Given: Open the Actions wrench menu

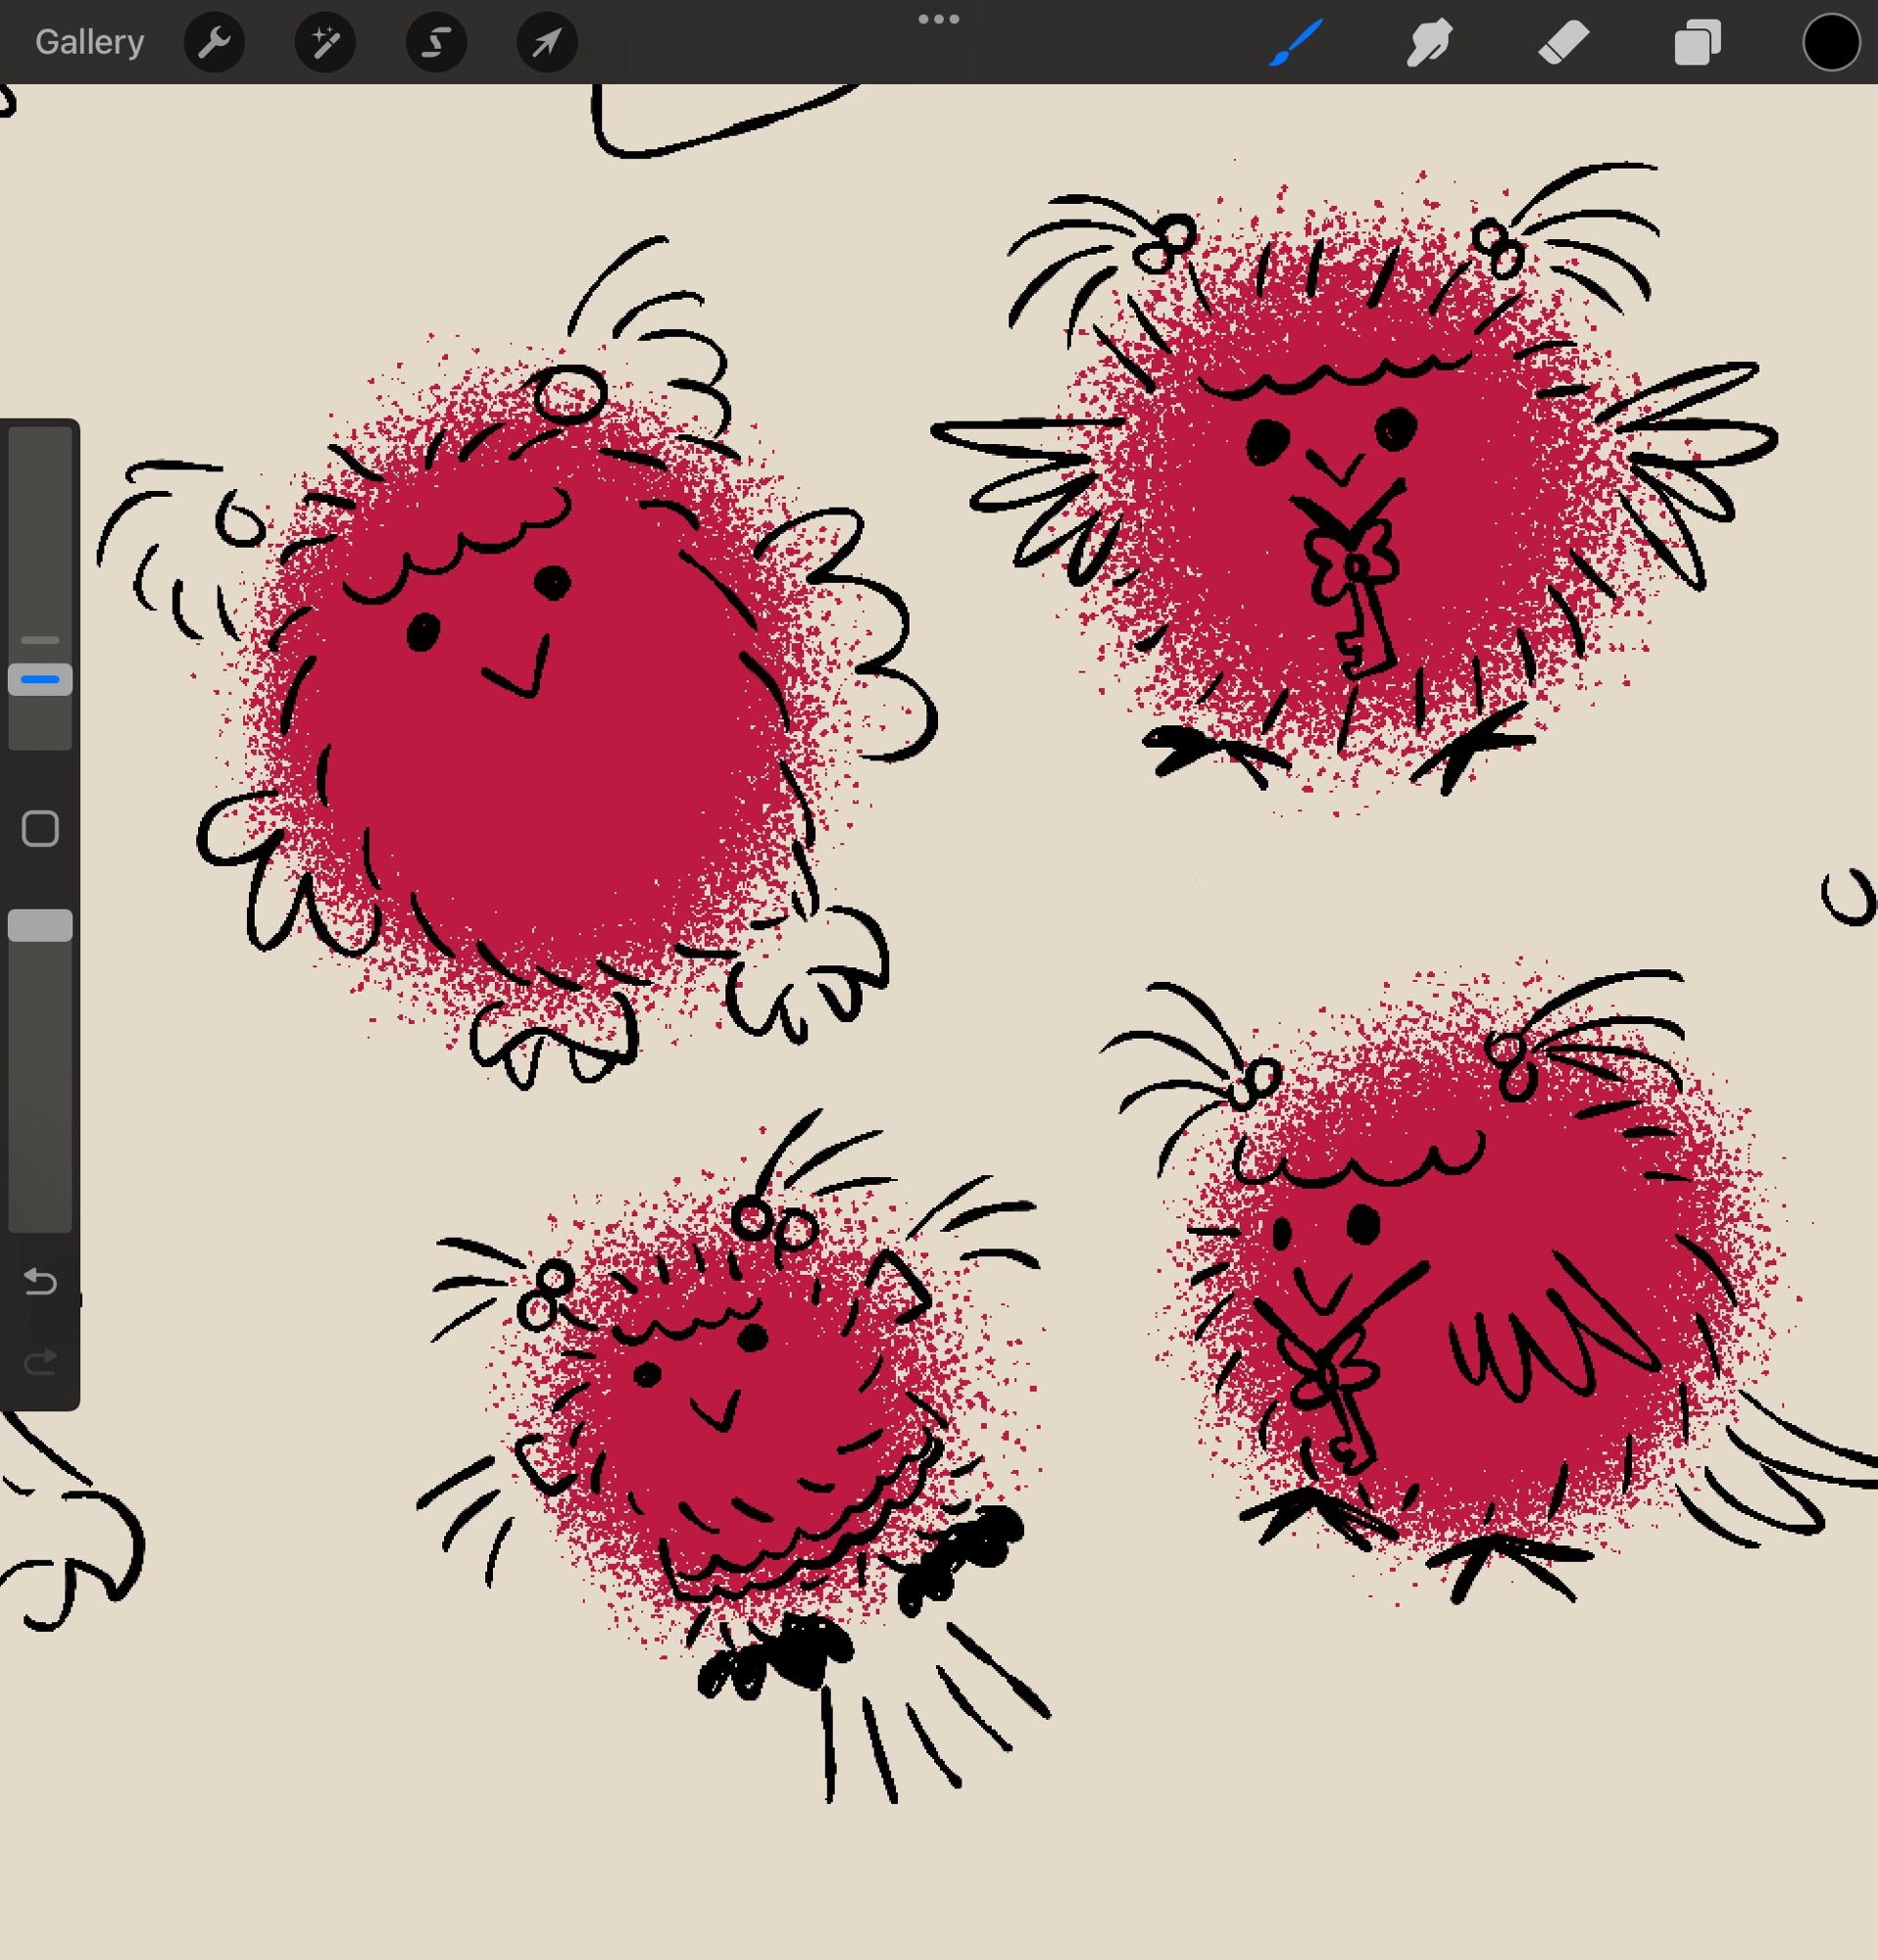Looking at the screenshot, I should pyautogui.click(x=214, y=42).
